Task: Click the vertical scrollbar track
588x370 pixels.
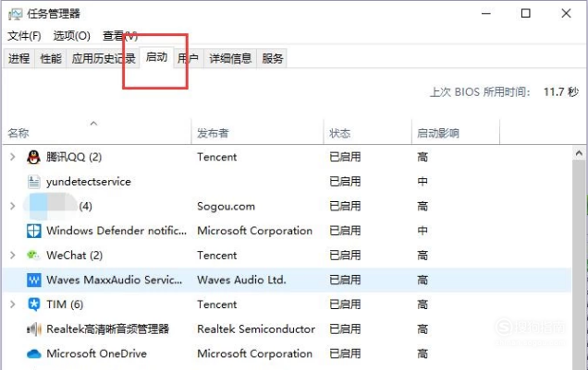Action: pyautogui.click(x=579, y=265)
